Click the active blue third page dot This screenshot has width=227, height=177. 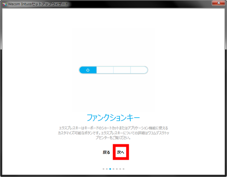[110, 169]
